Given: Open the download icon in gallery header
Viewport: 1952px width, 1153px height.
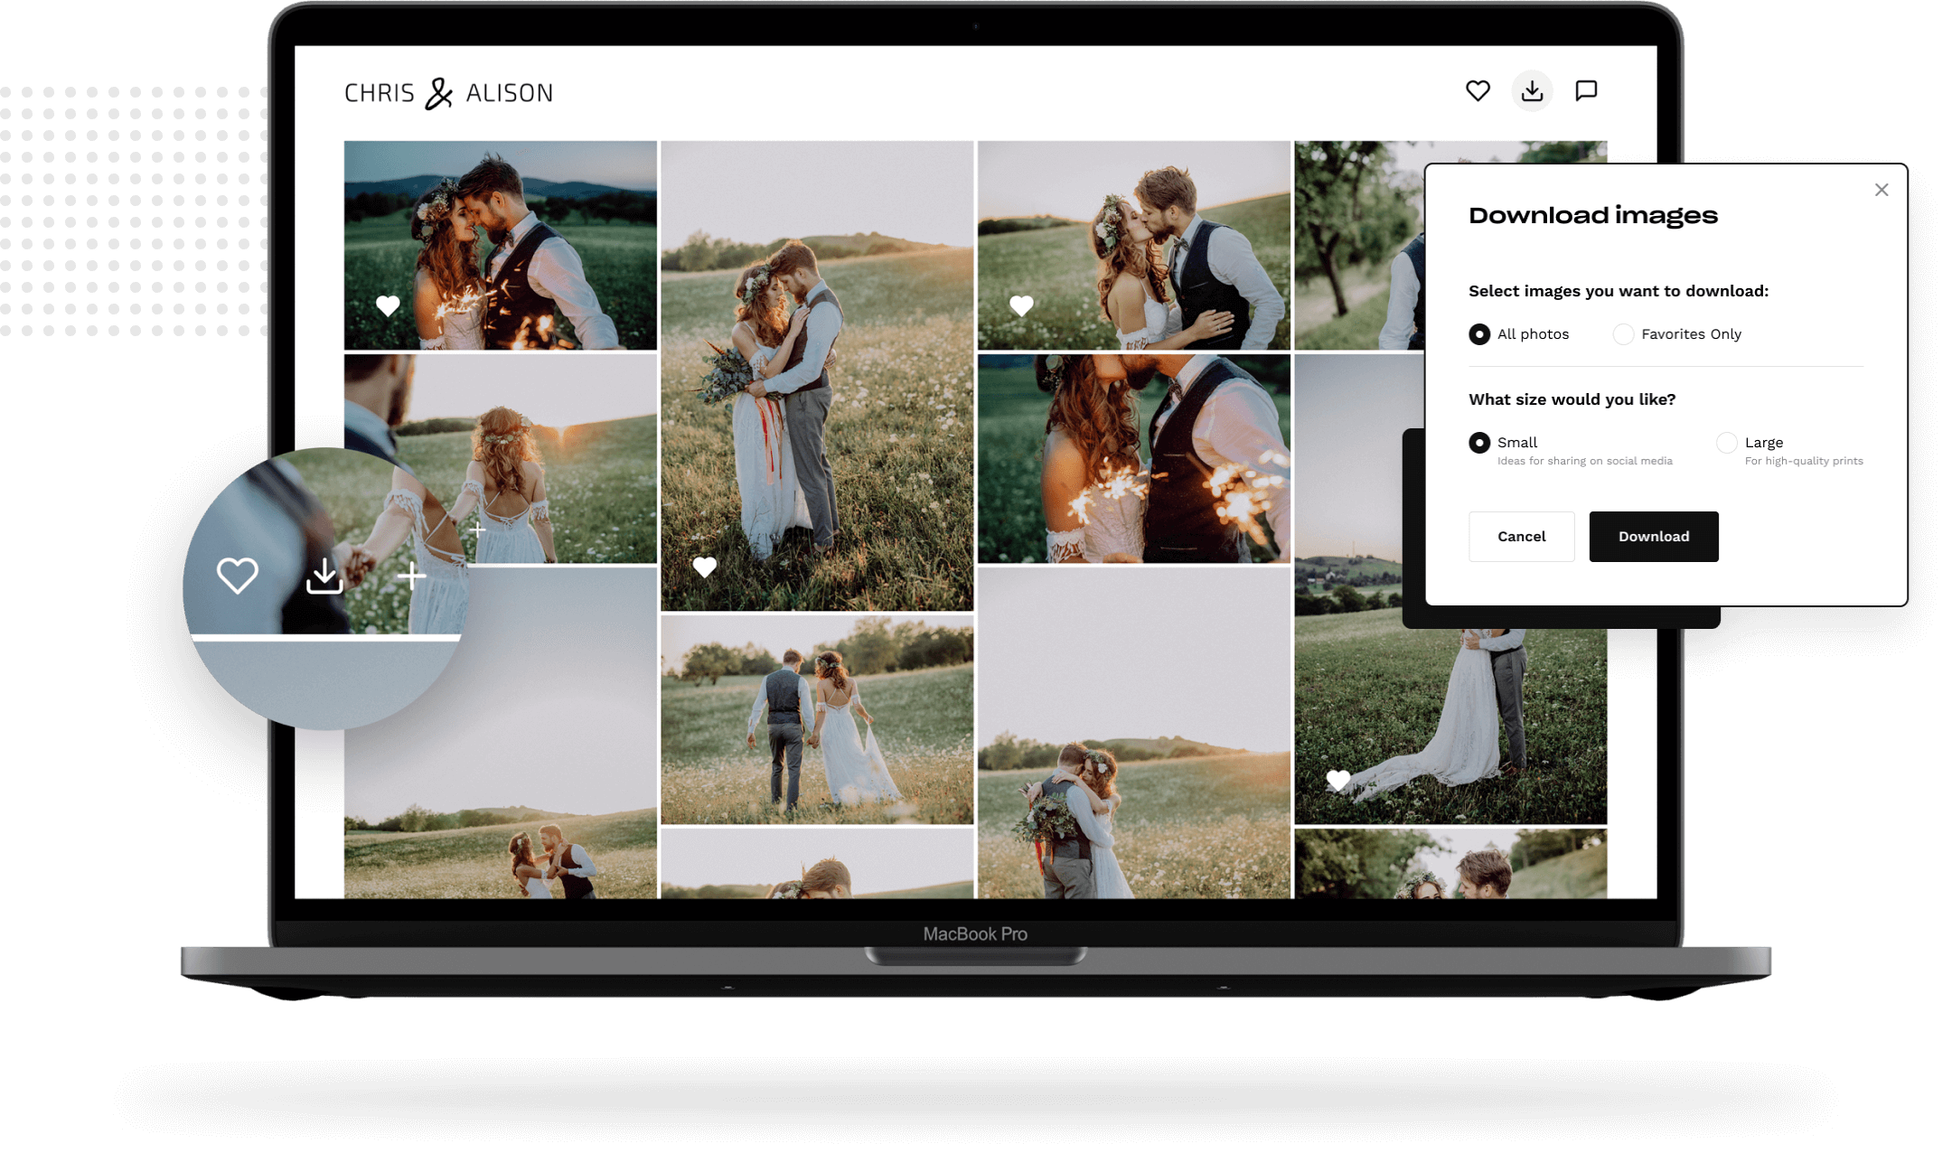Looking at the screenshot, I should pyautogui.click(x=1532, y=90).
